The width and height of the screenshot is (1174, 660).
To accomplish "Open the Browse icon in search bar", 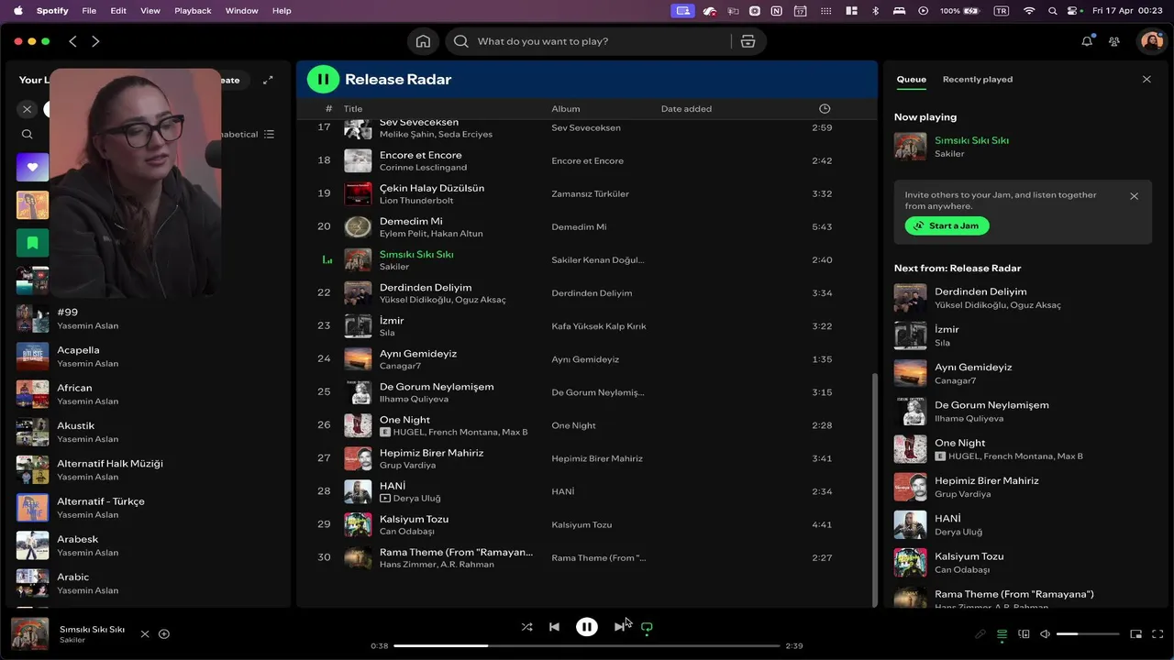I will pos(748,41).
